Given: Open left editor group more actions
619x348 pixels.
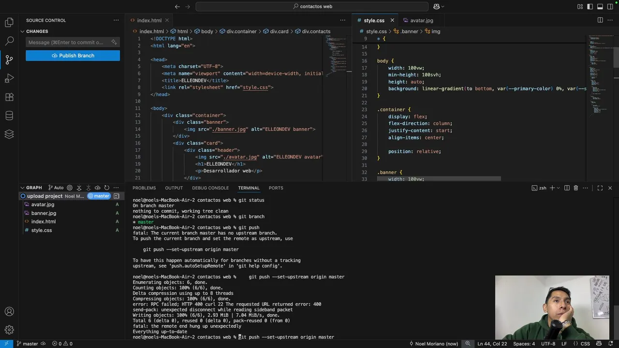Looking at the screenshot, I should tap(343, 20).
